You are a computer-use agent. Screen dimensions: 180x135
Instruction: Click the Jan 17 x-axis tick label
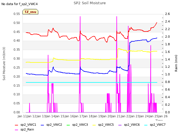78,116
